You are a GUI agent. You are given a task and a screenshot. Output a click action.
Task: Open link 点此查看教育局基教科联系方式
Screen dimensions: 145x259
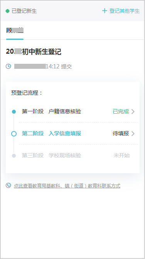pyautogui.click(x=67, y=186)
